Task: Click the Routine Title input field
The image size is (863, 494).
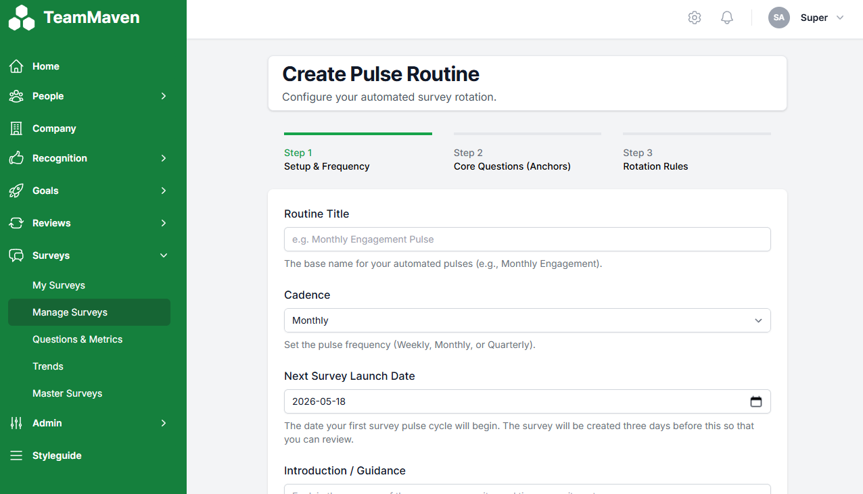Action: pos(528,239)
